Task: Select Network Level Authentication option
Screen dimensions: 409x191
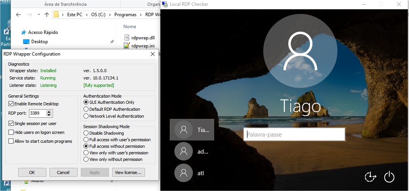Action: click(86, 116)
